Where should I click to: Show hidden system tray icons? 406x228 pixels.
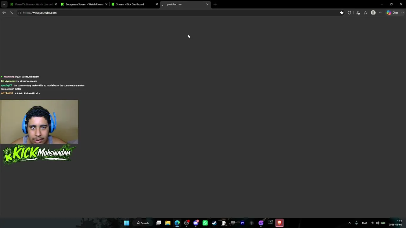tap(350, 223)
